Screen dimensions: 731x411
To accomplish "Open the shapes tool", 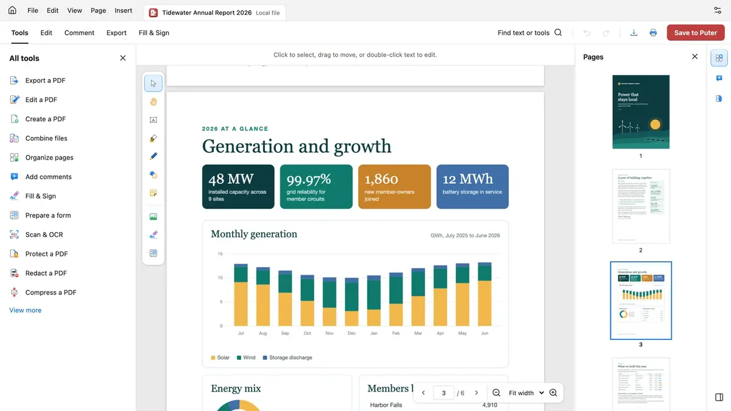I will pos(154,175).
